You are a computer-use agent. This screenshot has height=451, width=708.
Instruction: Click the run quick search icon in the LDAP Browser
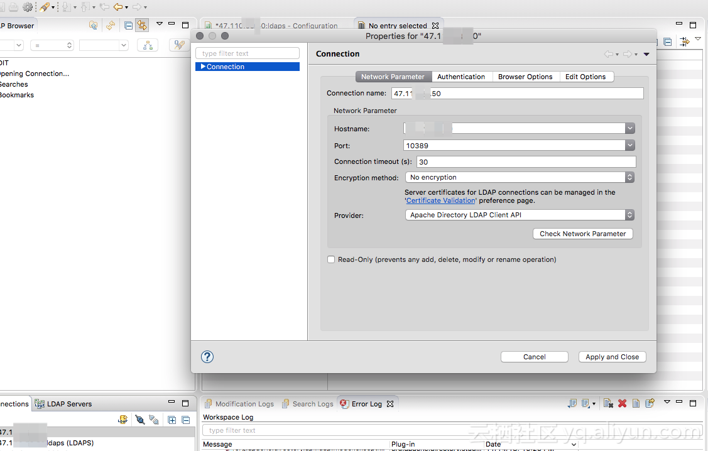click(179, 45)
